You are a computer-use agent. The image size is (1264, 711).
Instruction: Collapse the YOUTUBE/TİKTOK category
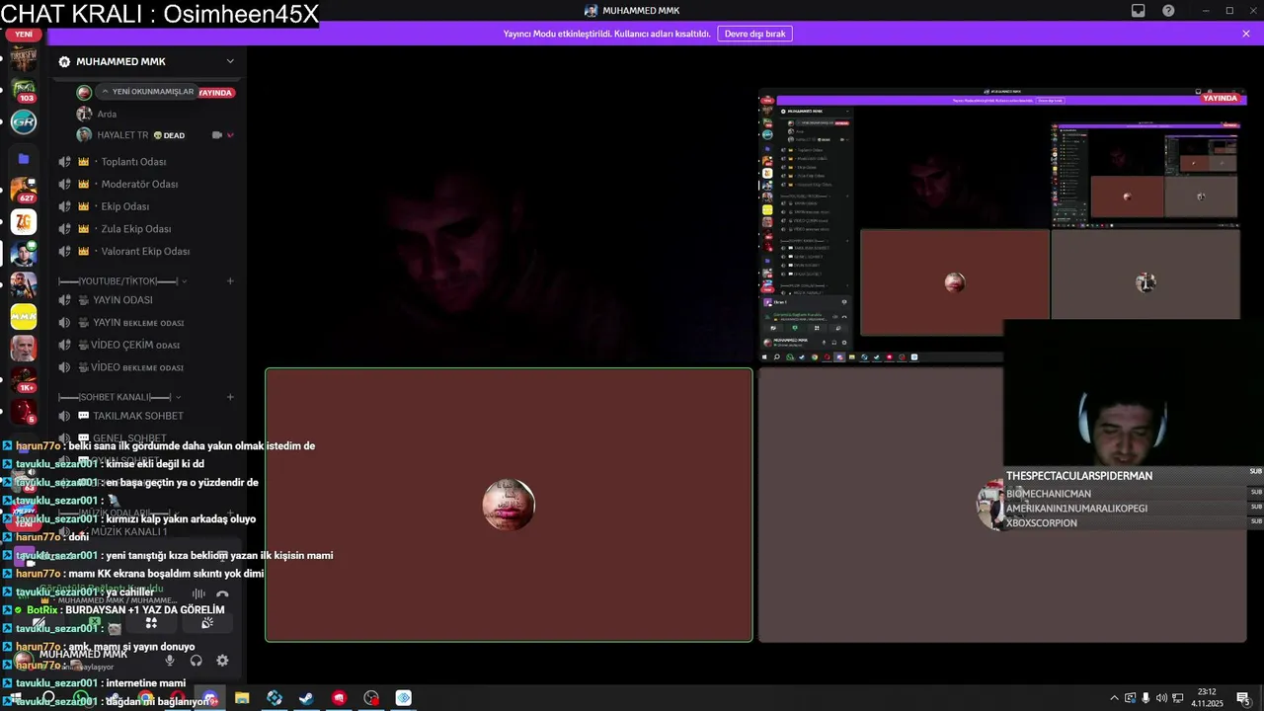coord(122,281)
